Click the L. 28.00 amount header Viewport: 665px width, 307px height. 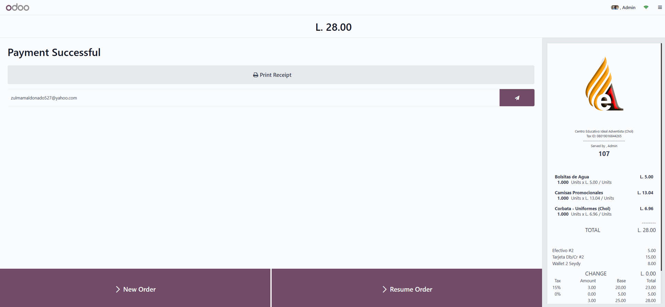(x=334, y=27)
